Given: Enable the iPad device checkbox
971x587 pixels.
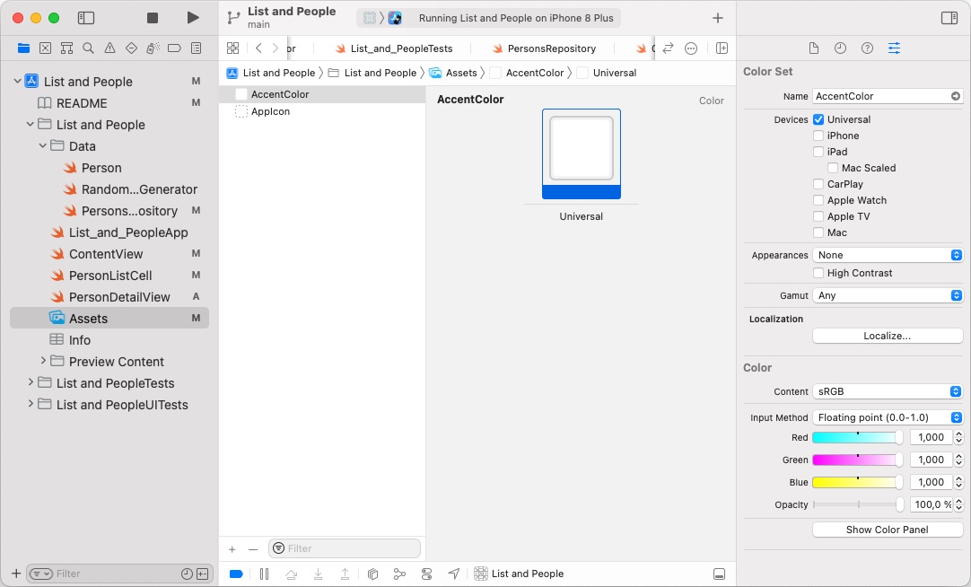Looking at the screenshot, I should point(818,152).
